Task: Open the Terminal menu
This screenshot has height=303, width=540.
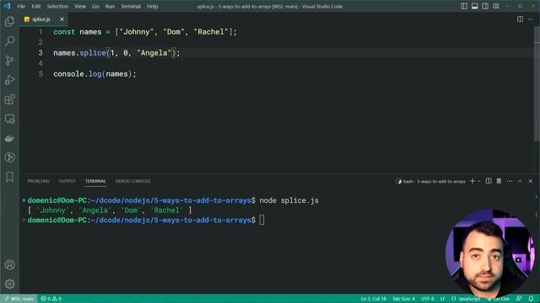Action: [131, 6]
